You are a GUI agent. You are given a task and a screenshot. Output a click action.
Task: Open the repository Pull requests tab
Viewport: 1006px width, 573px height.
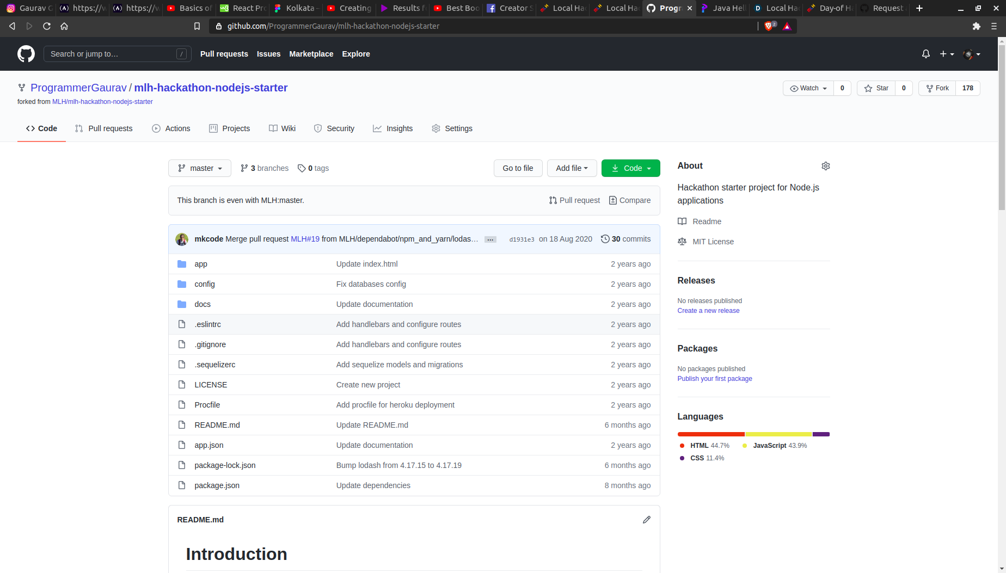pos(103,128)
